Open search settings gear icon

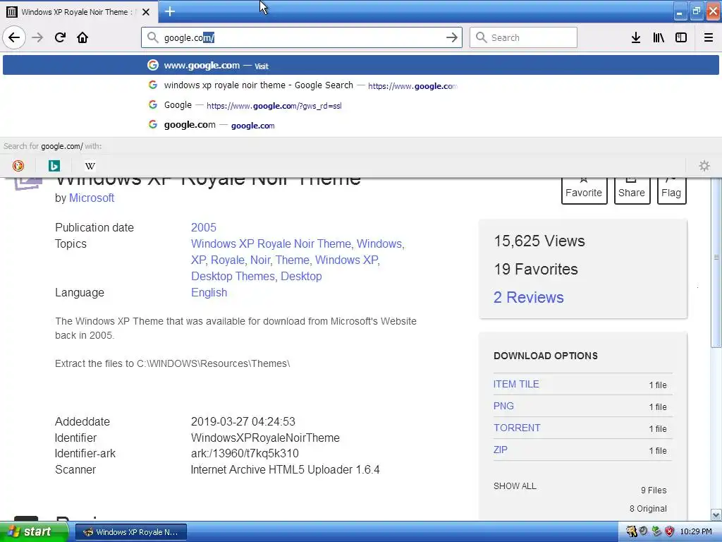704,165
